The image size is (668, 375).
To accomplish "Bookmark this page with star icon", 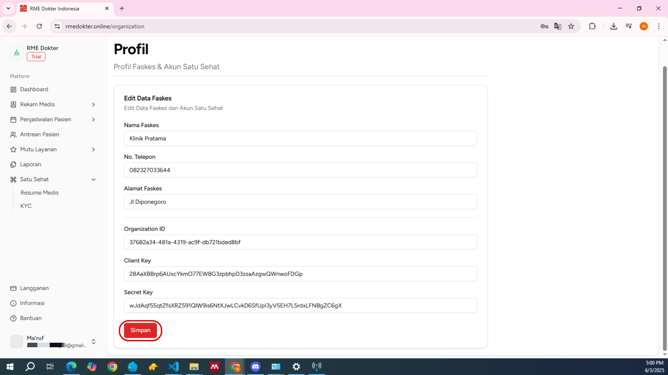I will pos(571,26).
